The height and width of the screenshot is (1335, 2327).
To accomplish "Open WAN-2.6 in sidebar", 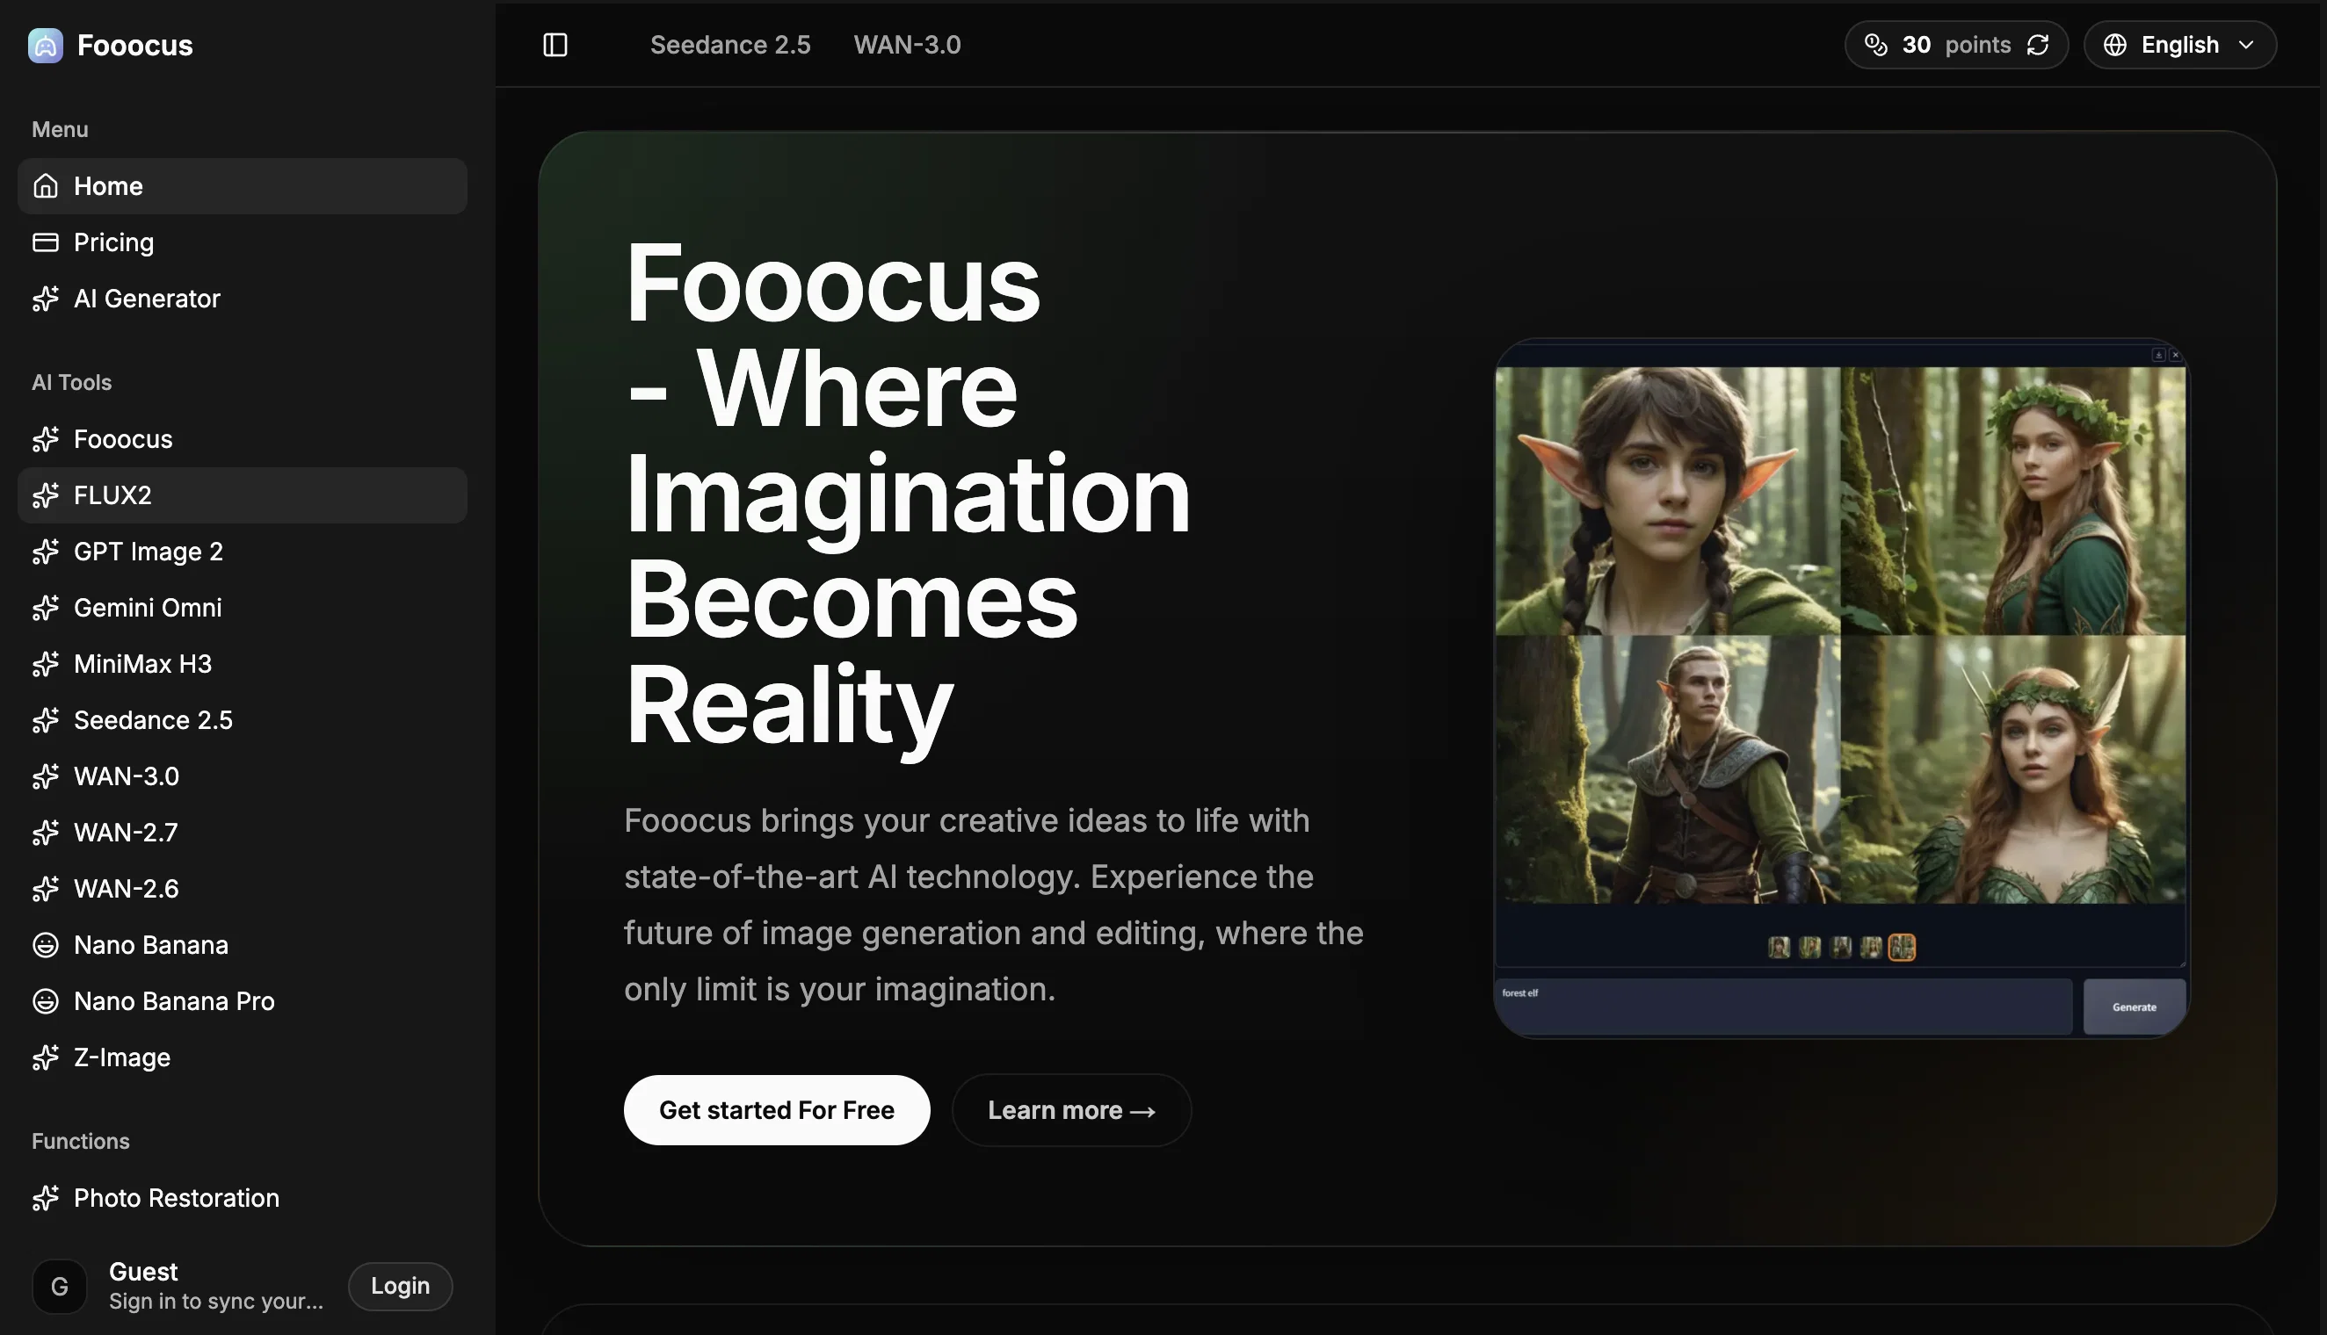I will click(x=243, y=889).
